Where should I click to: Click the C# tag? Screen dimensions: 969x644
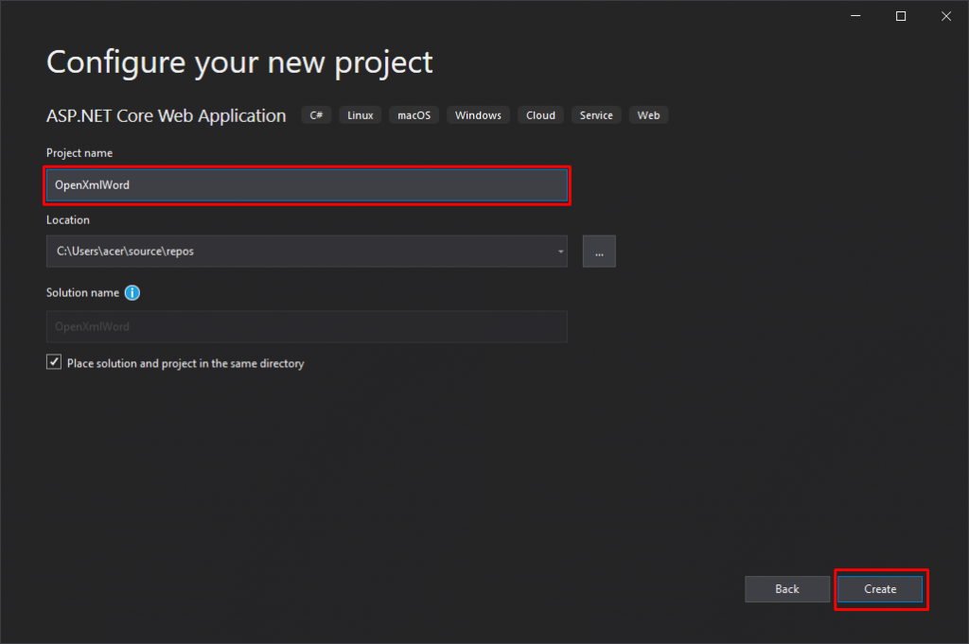click(x=316, y=115)
